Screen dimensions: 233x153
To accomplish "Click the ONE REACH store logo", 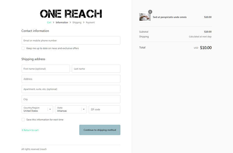I will point(71,14).
